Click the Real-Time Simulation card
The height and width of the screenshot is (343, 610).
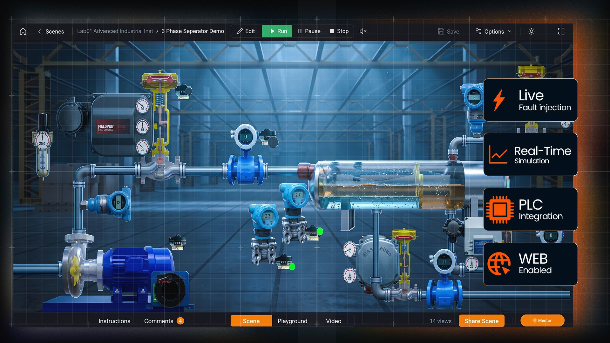click(x=530, y=154)
